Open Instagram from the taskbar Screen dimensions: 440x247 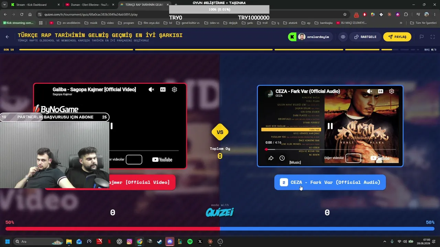129,242
